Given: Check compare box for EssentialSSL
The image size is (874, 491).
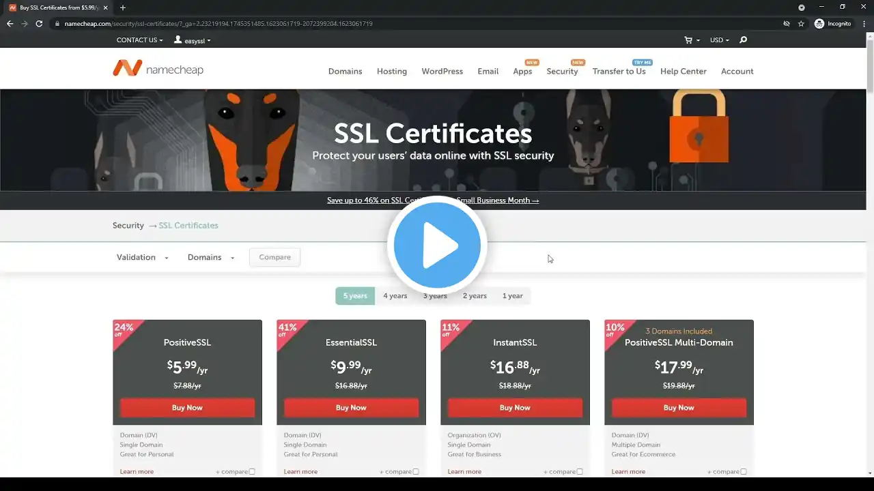Looking at the screenshot, I should pyautogui.click(x=416, y=471).
